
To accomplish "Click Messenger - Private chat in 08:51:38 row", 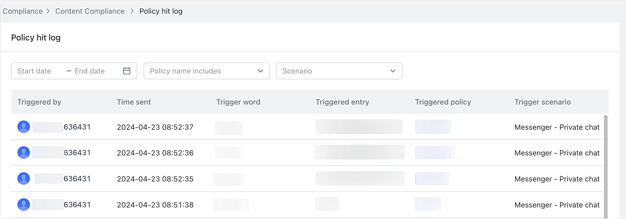I will pyautogui.click(x=557, y=205).
